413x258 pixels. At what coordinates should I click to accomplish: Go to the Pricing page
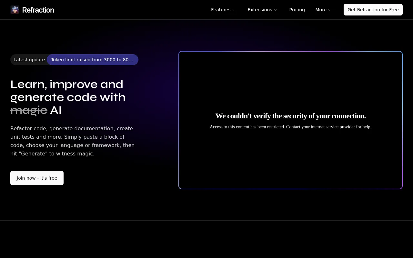pyautogui.click(x=297, y=10)
